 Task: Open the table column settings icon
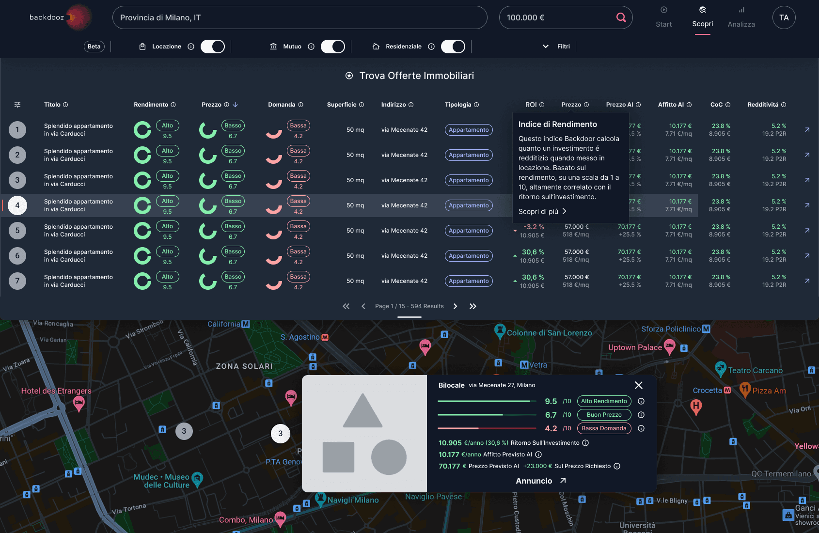pos(17,105)
